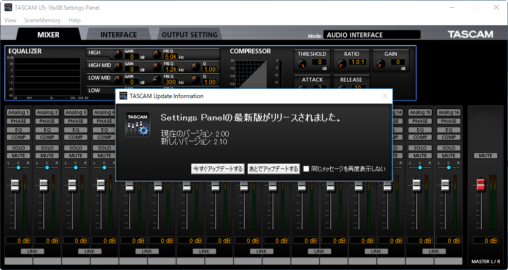Click the Analog 1 pan slider
Screen dimensions: 508x270
point(18,168)
